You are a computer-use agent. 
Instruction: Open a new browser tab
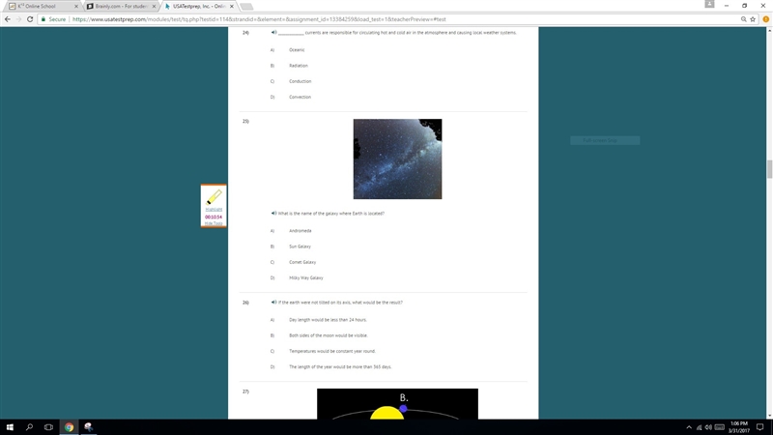tap(246, 7)
